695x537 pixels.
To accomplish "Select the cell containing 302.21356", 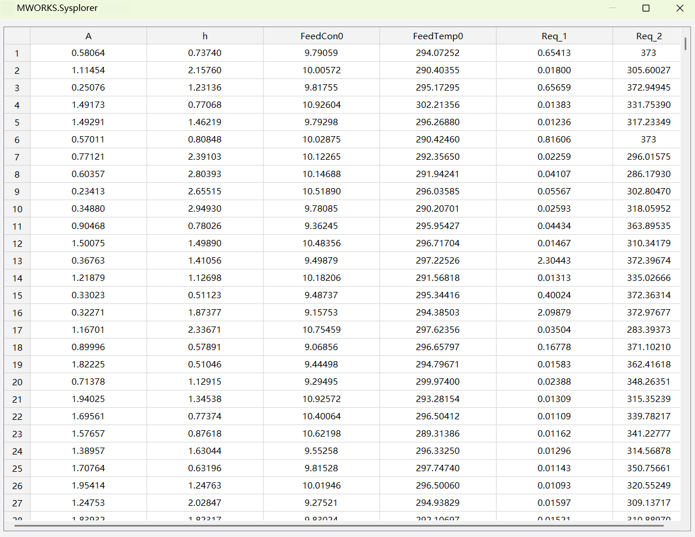I will point(438,105).
